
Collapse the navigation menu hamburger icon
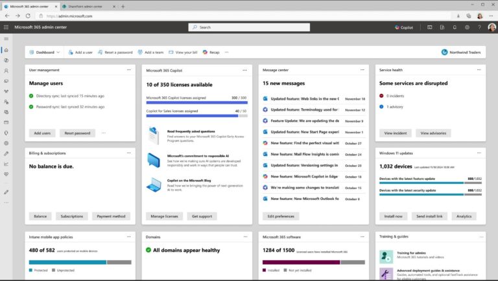click(6, 39)
